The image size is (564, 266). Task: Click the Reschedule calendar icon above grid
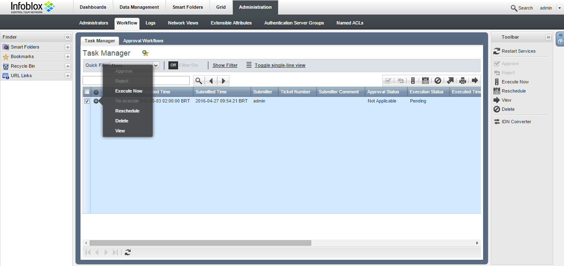click(425, 81)
